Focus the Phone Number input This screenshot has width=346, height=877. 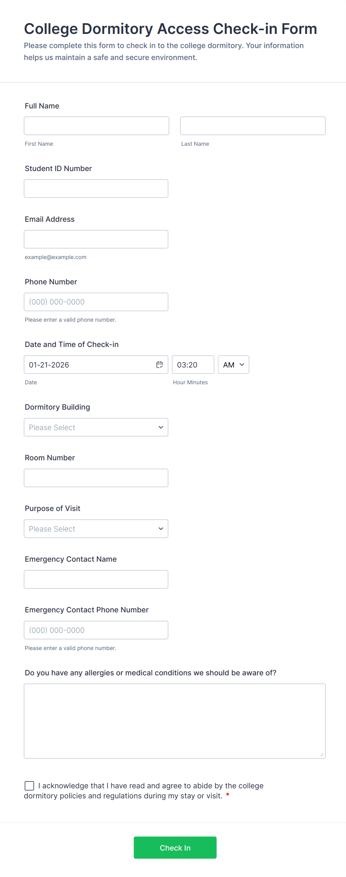(x=96, y=302)
